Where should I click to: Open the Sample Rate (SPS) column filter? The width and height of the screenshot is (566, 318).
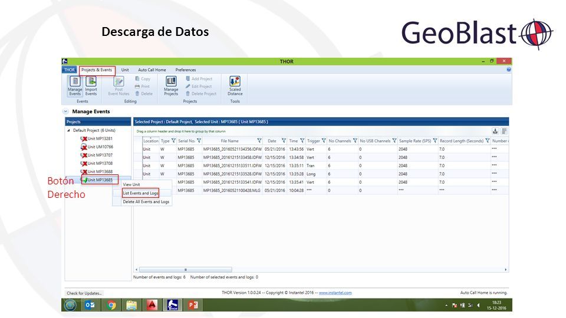(435, 141)
